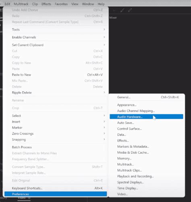This screenshot has height=202, width=191.
Task: Expand the Marker submenu
Action: 56,128
